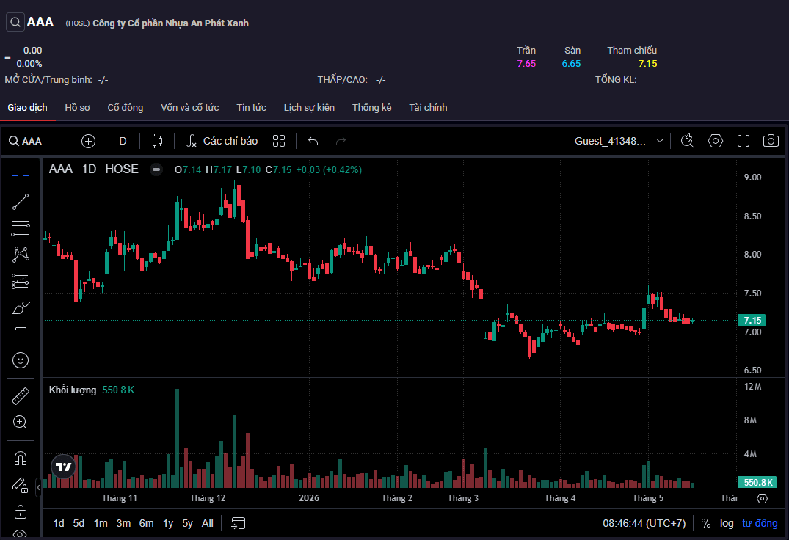Select the trend line drawing tool

21,202
